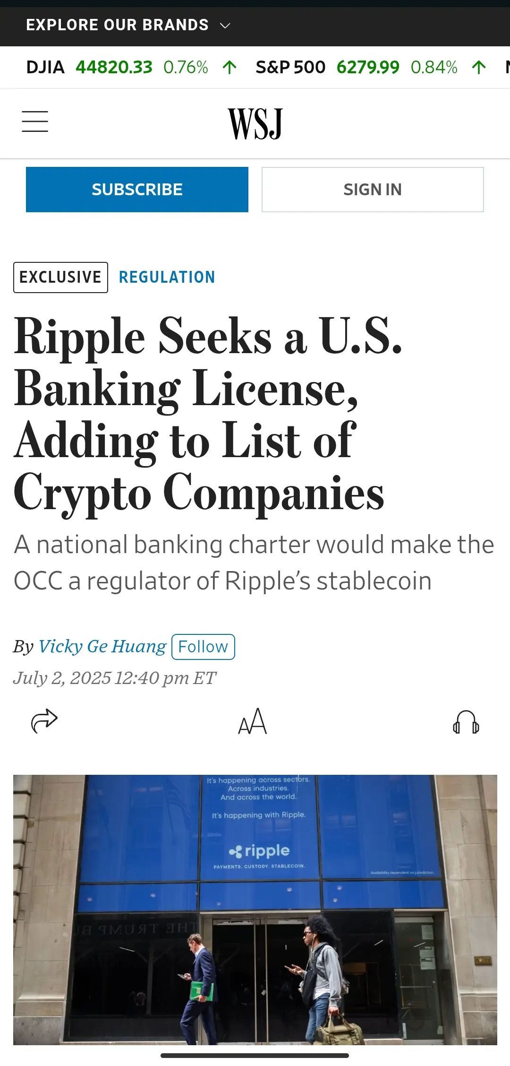Click the DJIA green up arrow

[229, 68]
